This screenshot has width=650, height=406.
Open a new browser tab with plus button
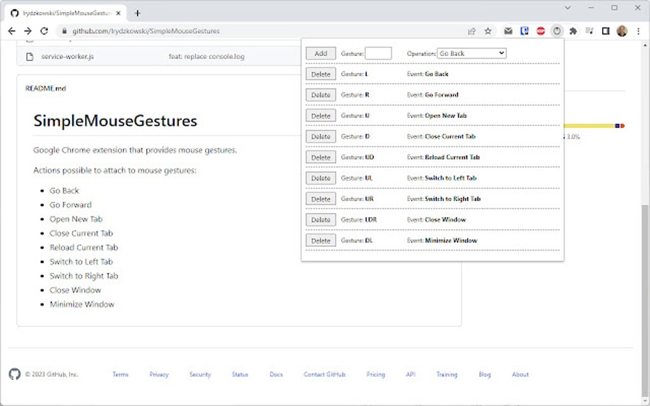click(x=137, y=13)
